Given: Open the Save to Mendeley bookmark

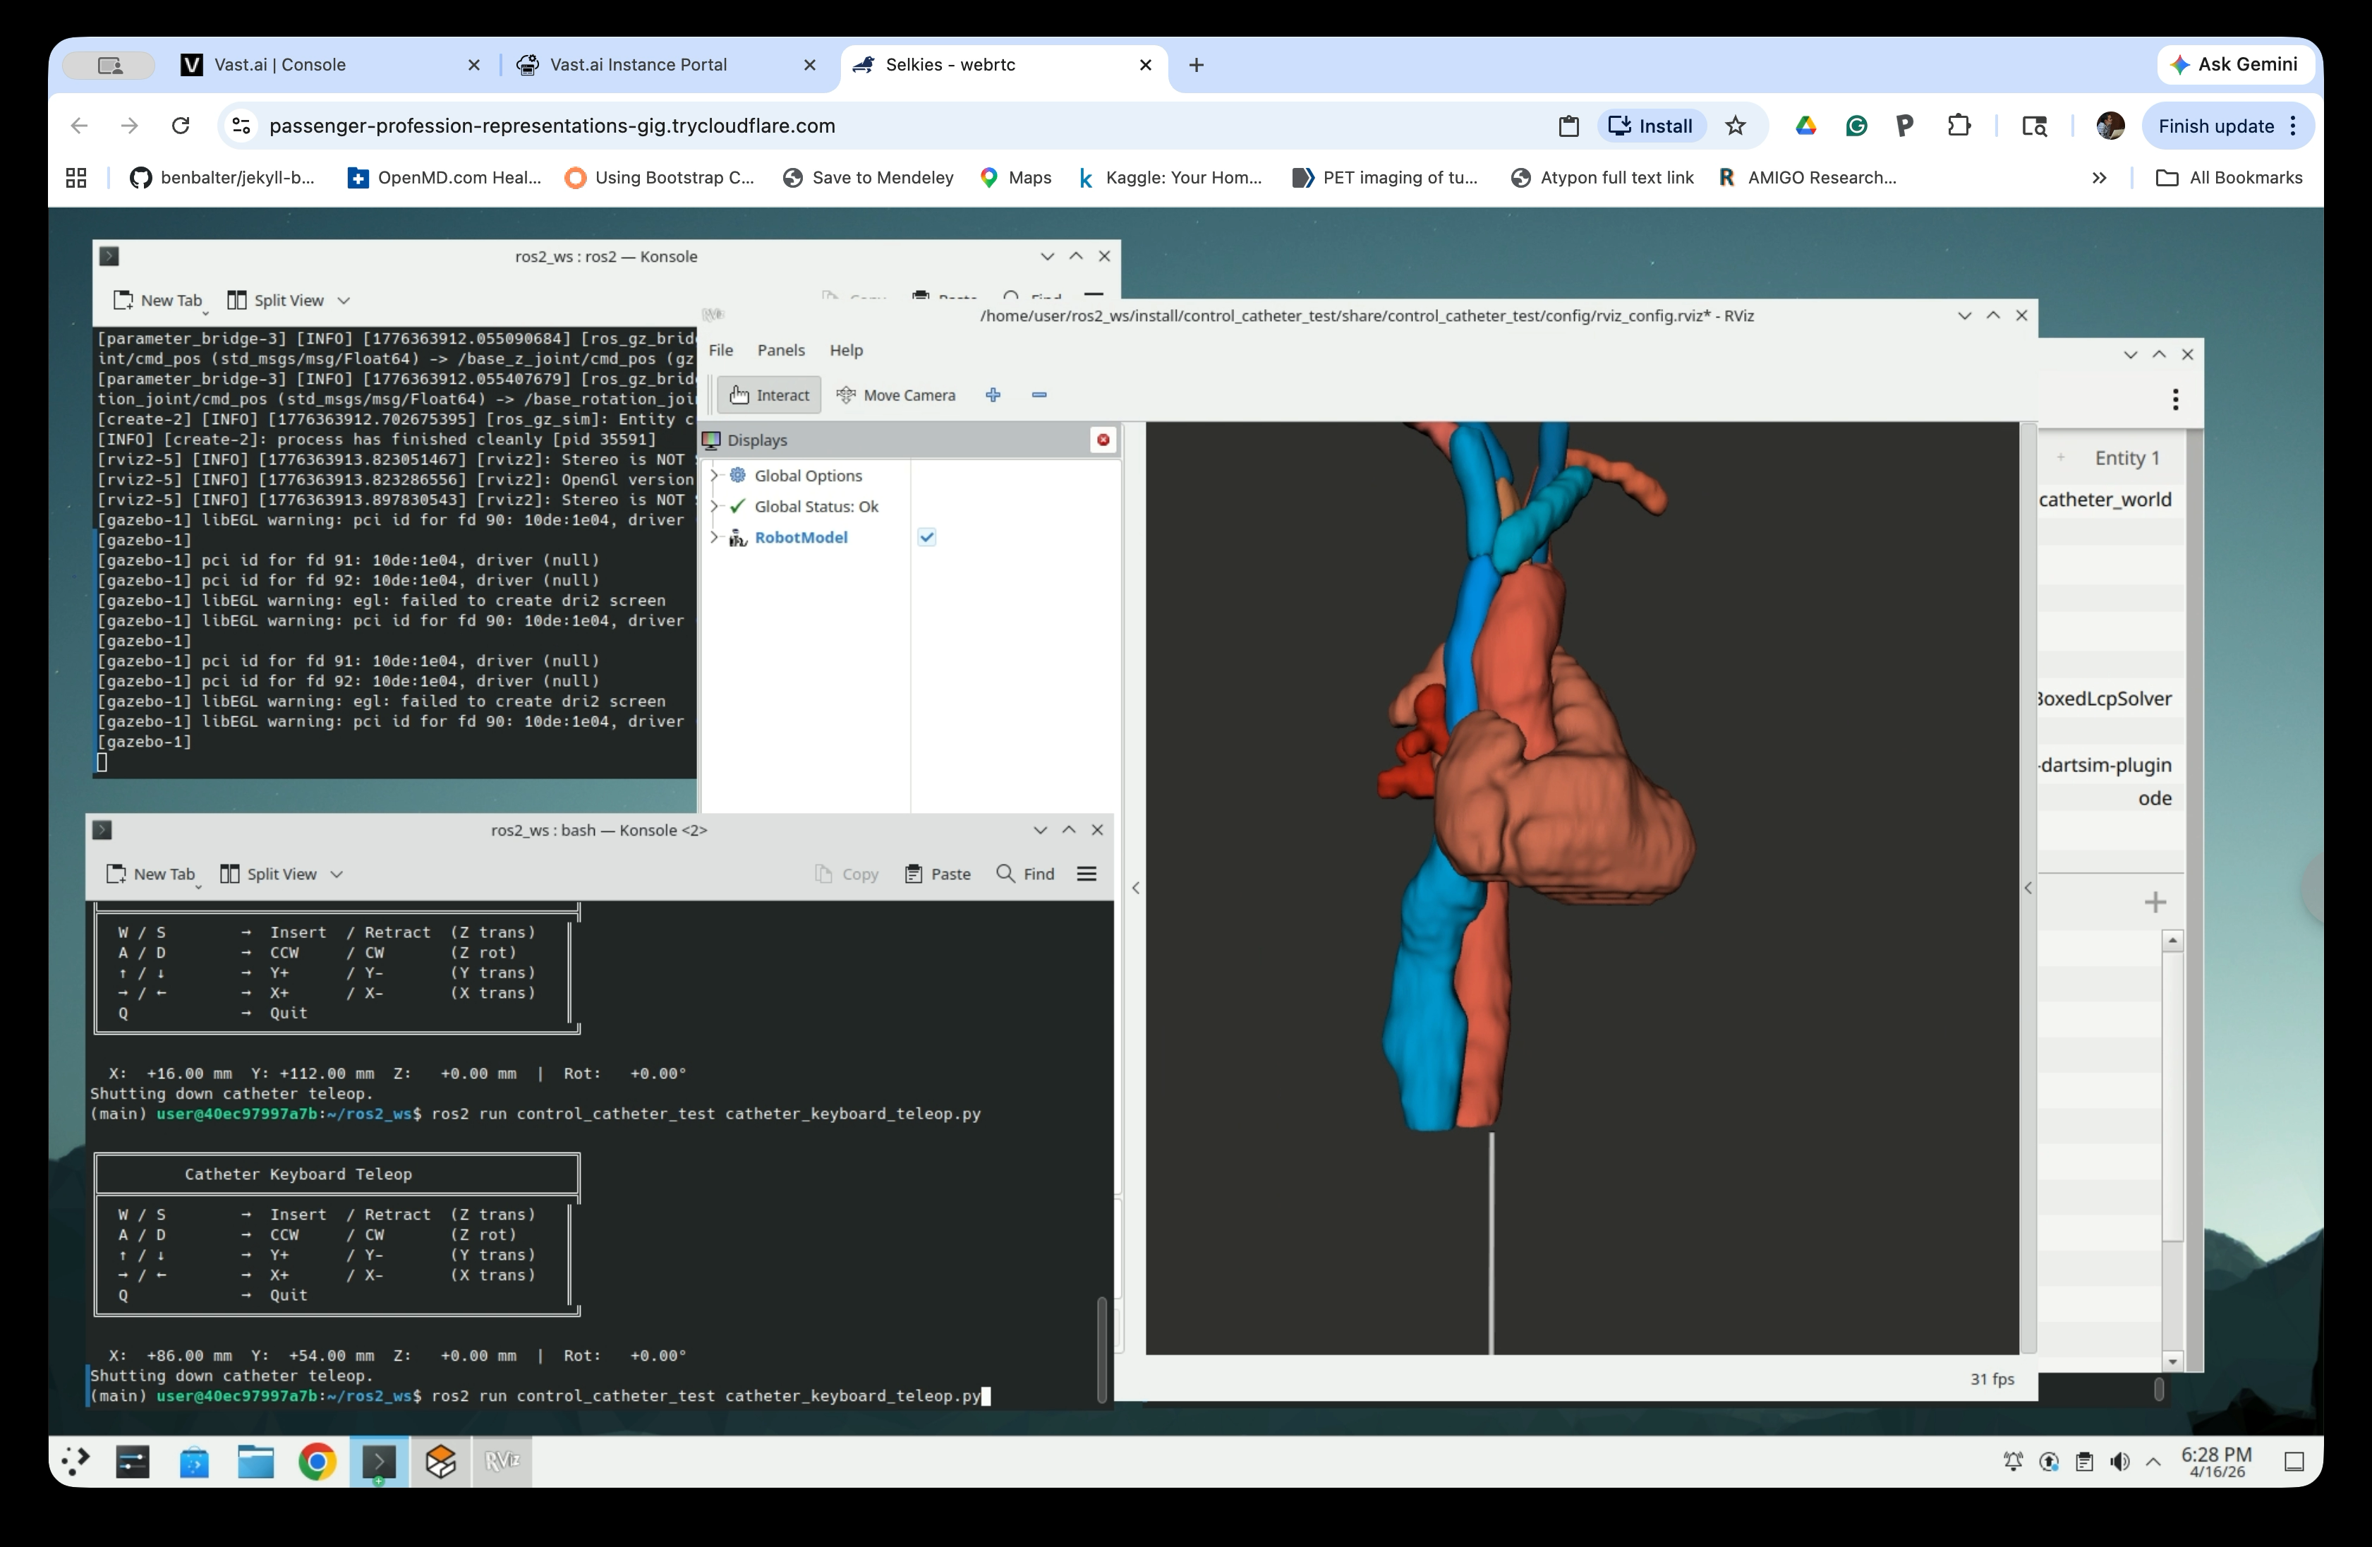Looking at the screenshot, I should [868, 177].
